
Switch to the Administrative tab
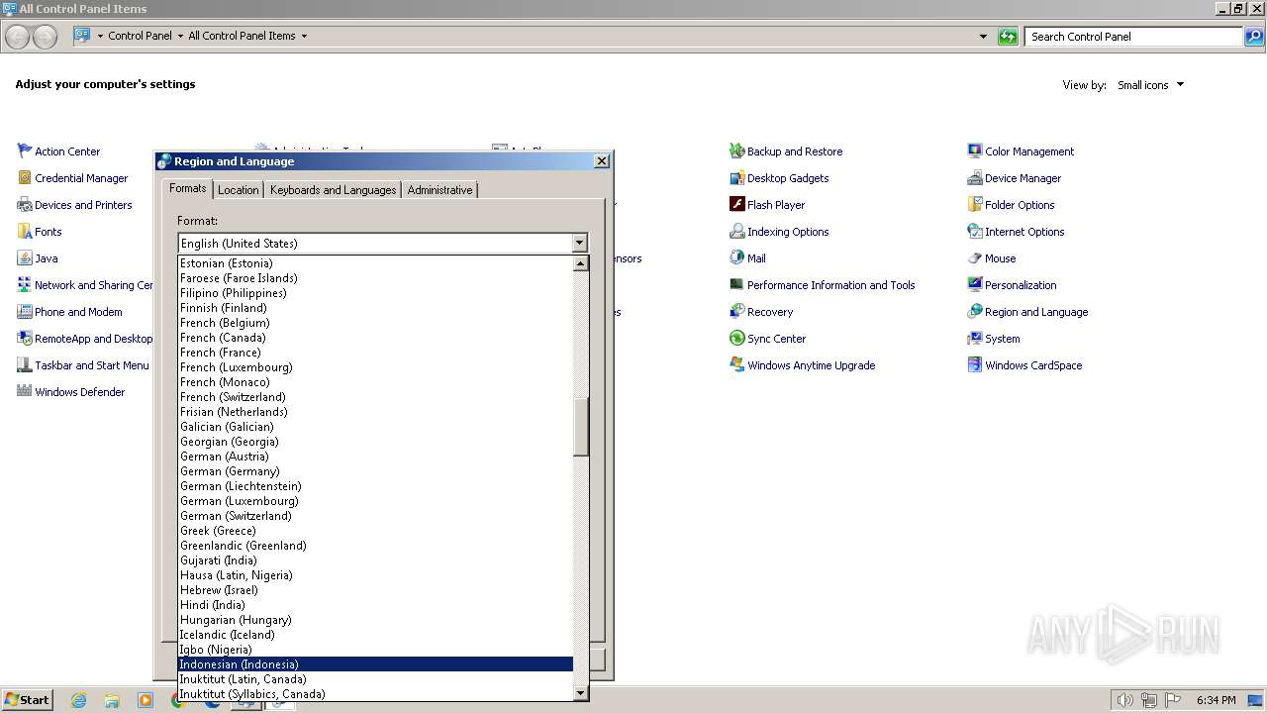pos(439,190)
